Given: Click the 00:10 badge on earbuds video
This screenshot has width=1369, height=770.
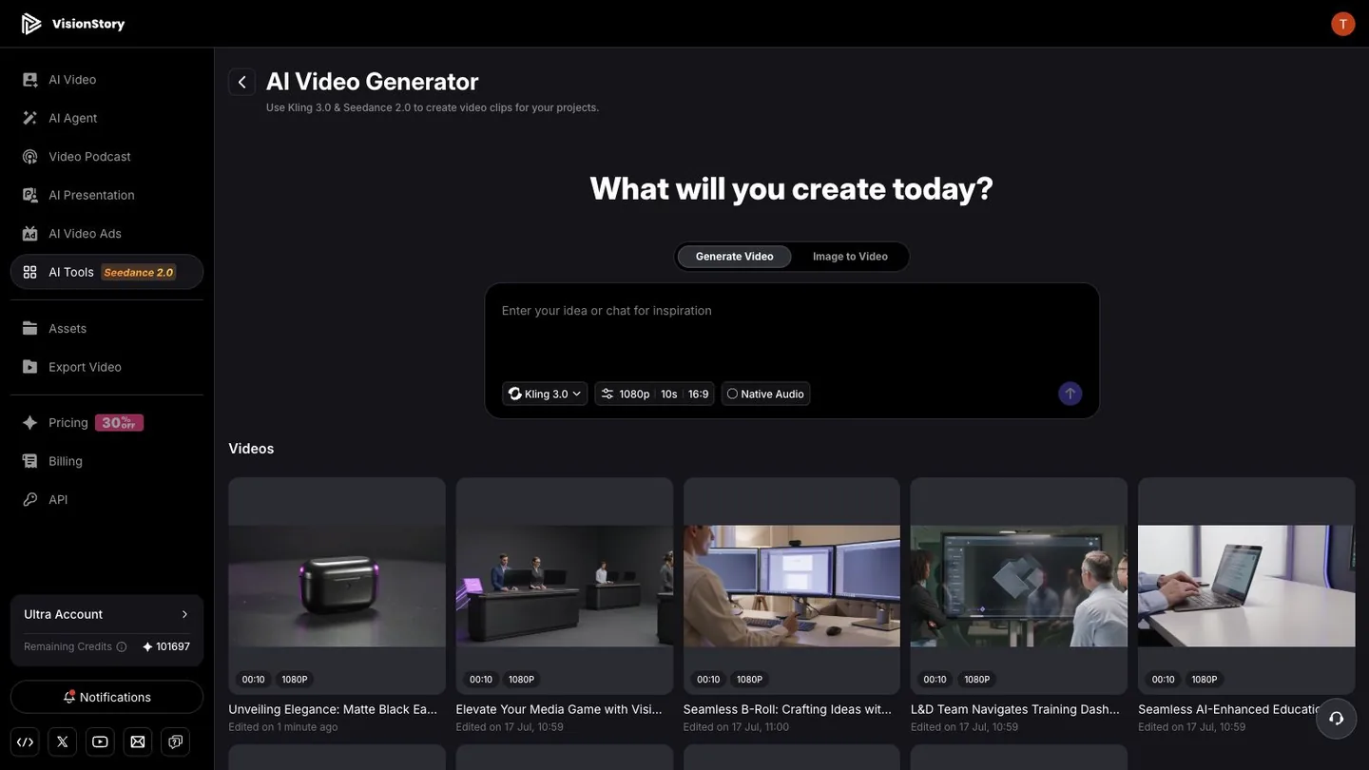Looking at the screenshot, I should click(x=253, y=680).
